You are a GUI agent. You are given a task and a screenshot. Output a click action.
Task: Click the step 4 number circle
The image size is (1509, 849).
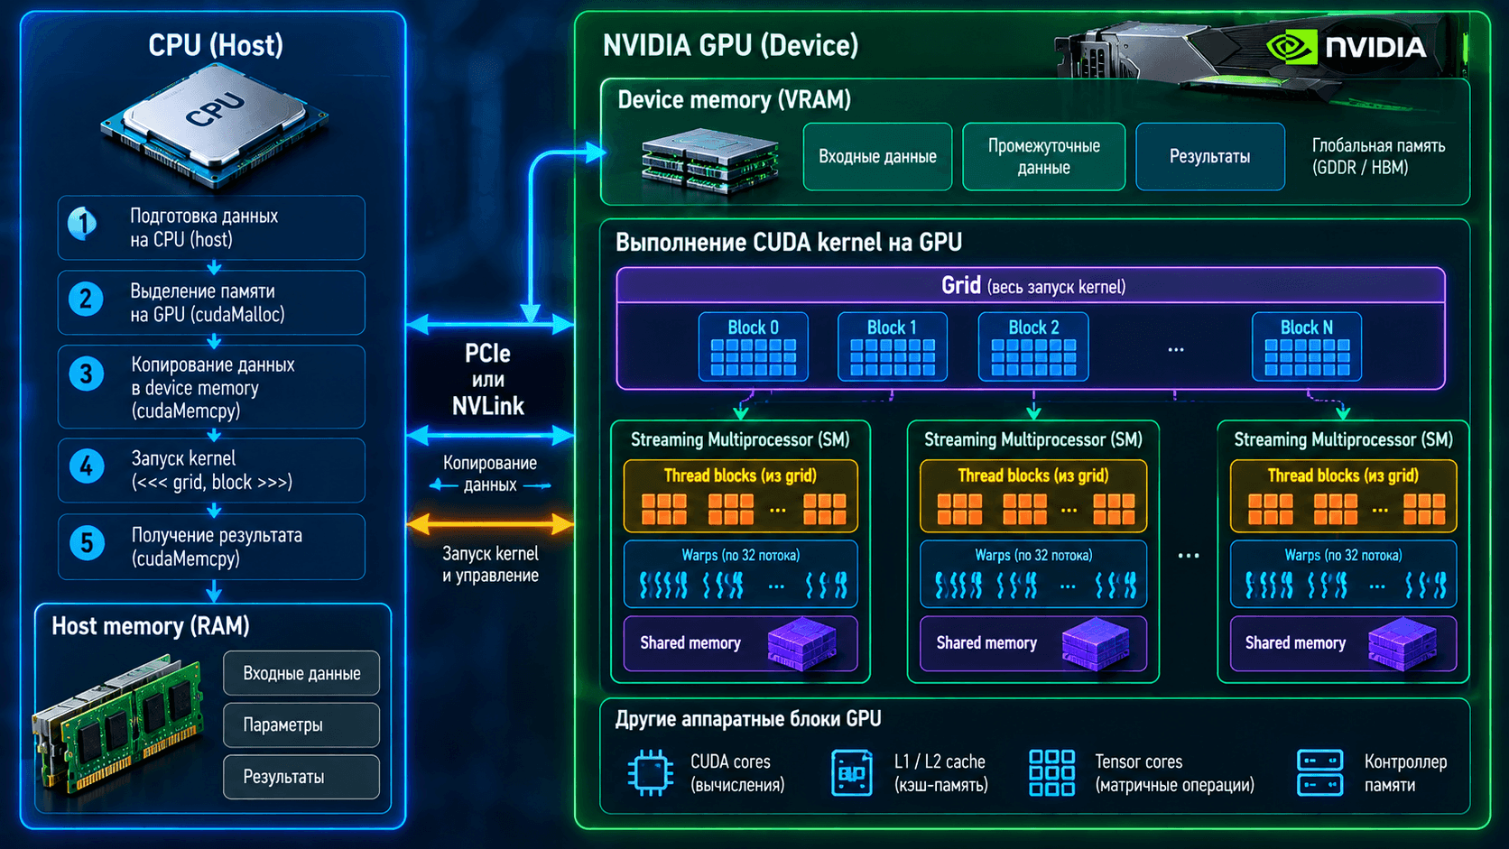click(x=87, y=466)
